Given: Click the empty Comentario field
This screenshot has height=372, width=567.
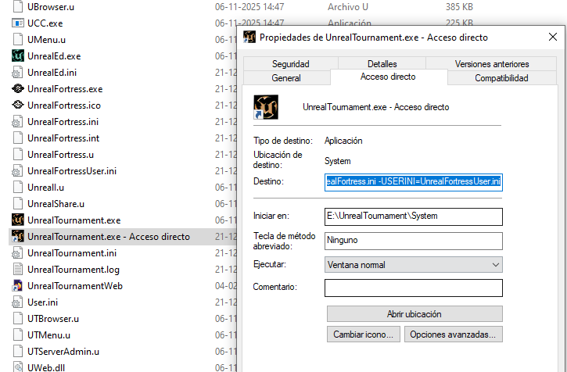Looking at the screenshot, I should [x=413, y=288].
